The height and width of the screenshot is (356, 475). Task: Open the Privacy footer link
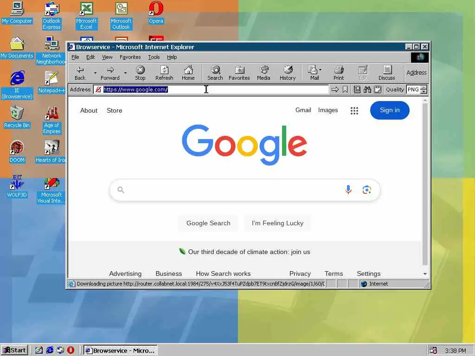[300, 273]
